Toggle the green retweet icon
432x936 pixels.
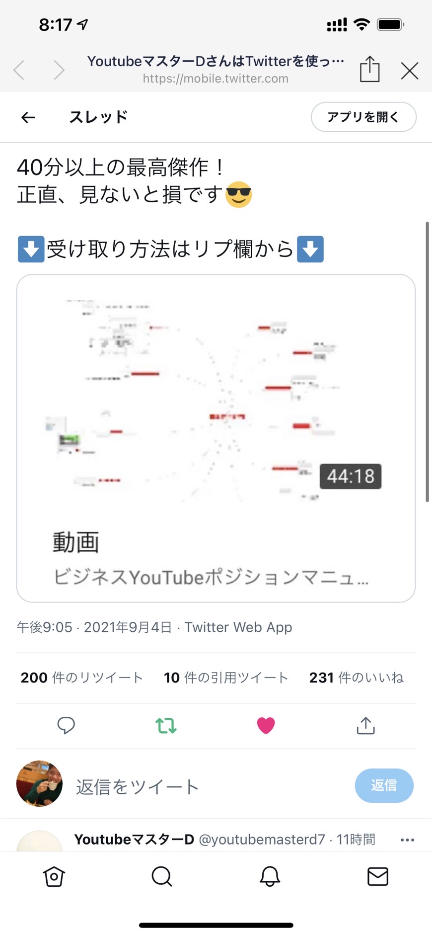click(x=166, y=726)
